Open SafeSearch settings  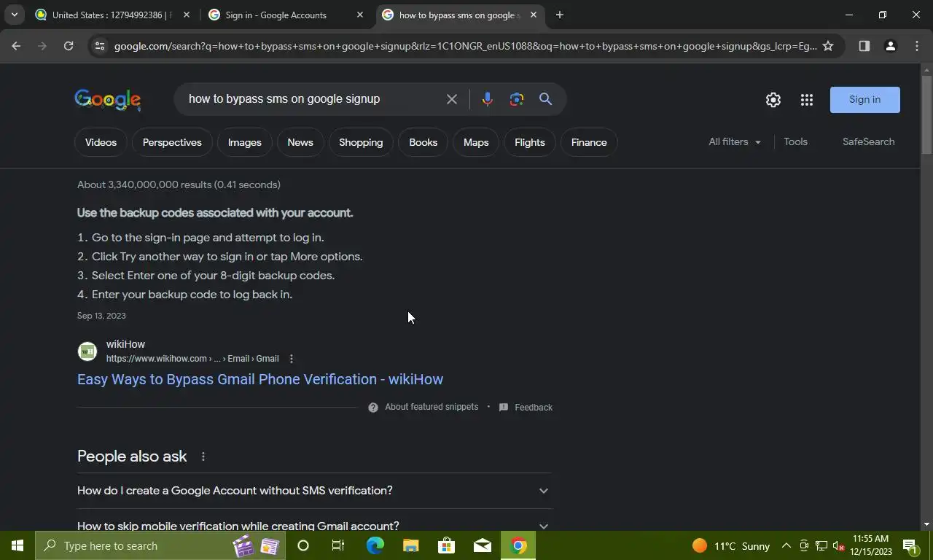click(868, 142)
